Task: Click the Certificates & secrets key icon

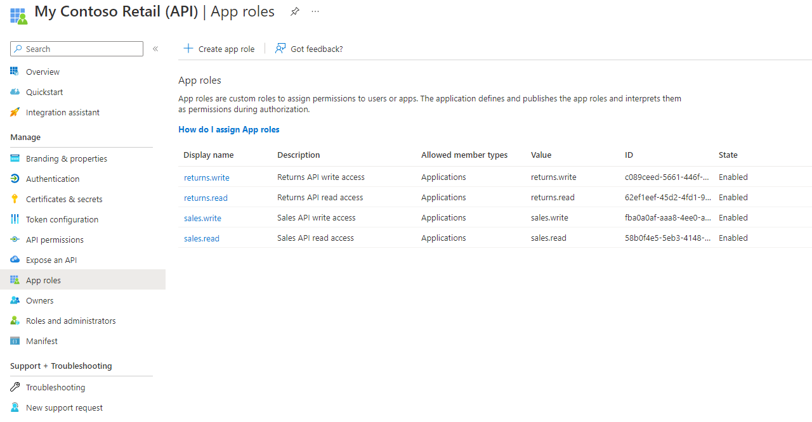Action: [15, 199]
